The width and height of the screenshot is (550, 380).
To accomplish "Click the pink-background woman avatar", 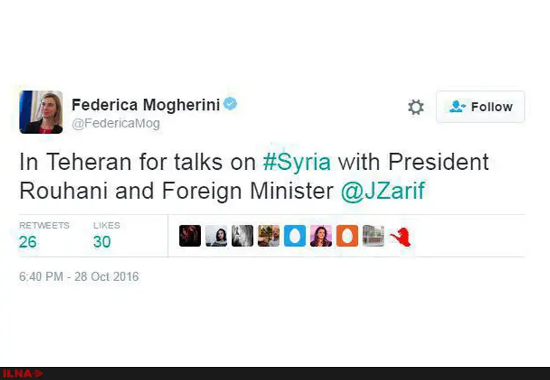I will (x=321, y=236).
